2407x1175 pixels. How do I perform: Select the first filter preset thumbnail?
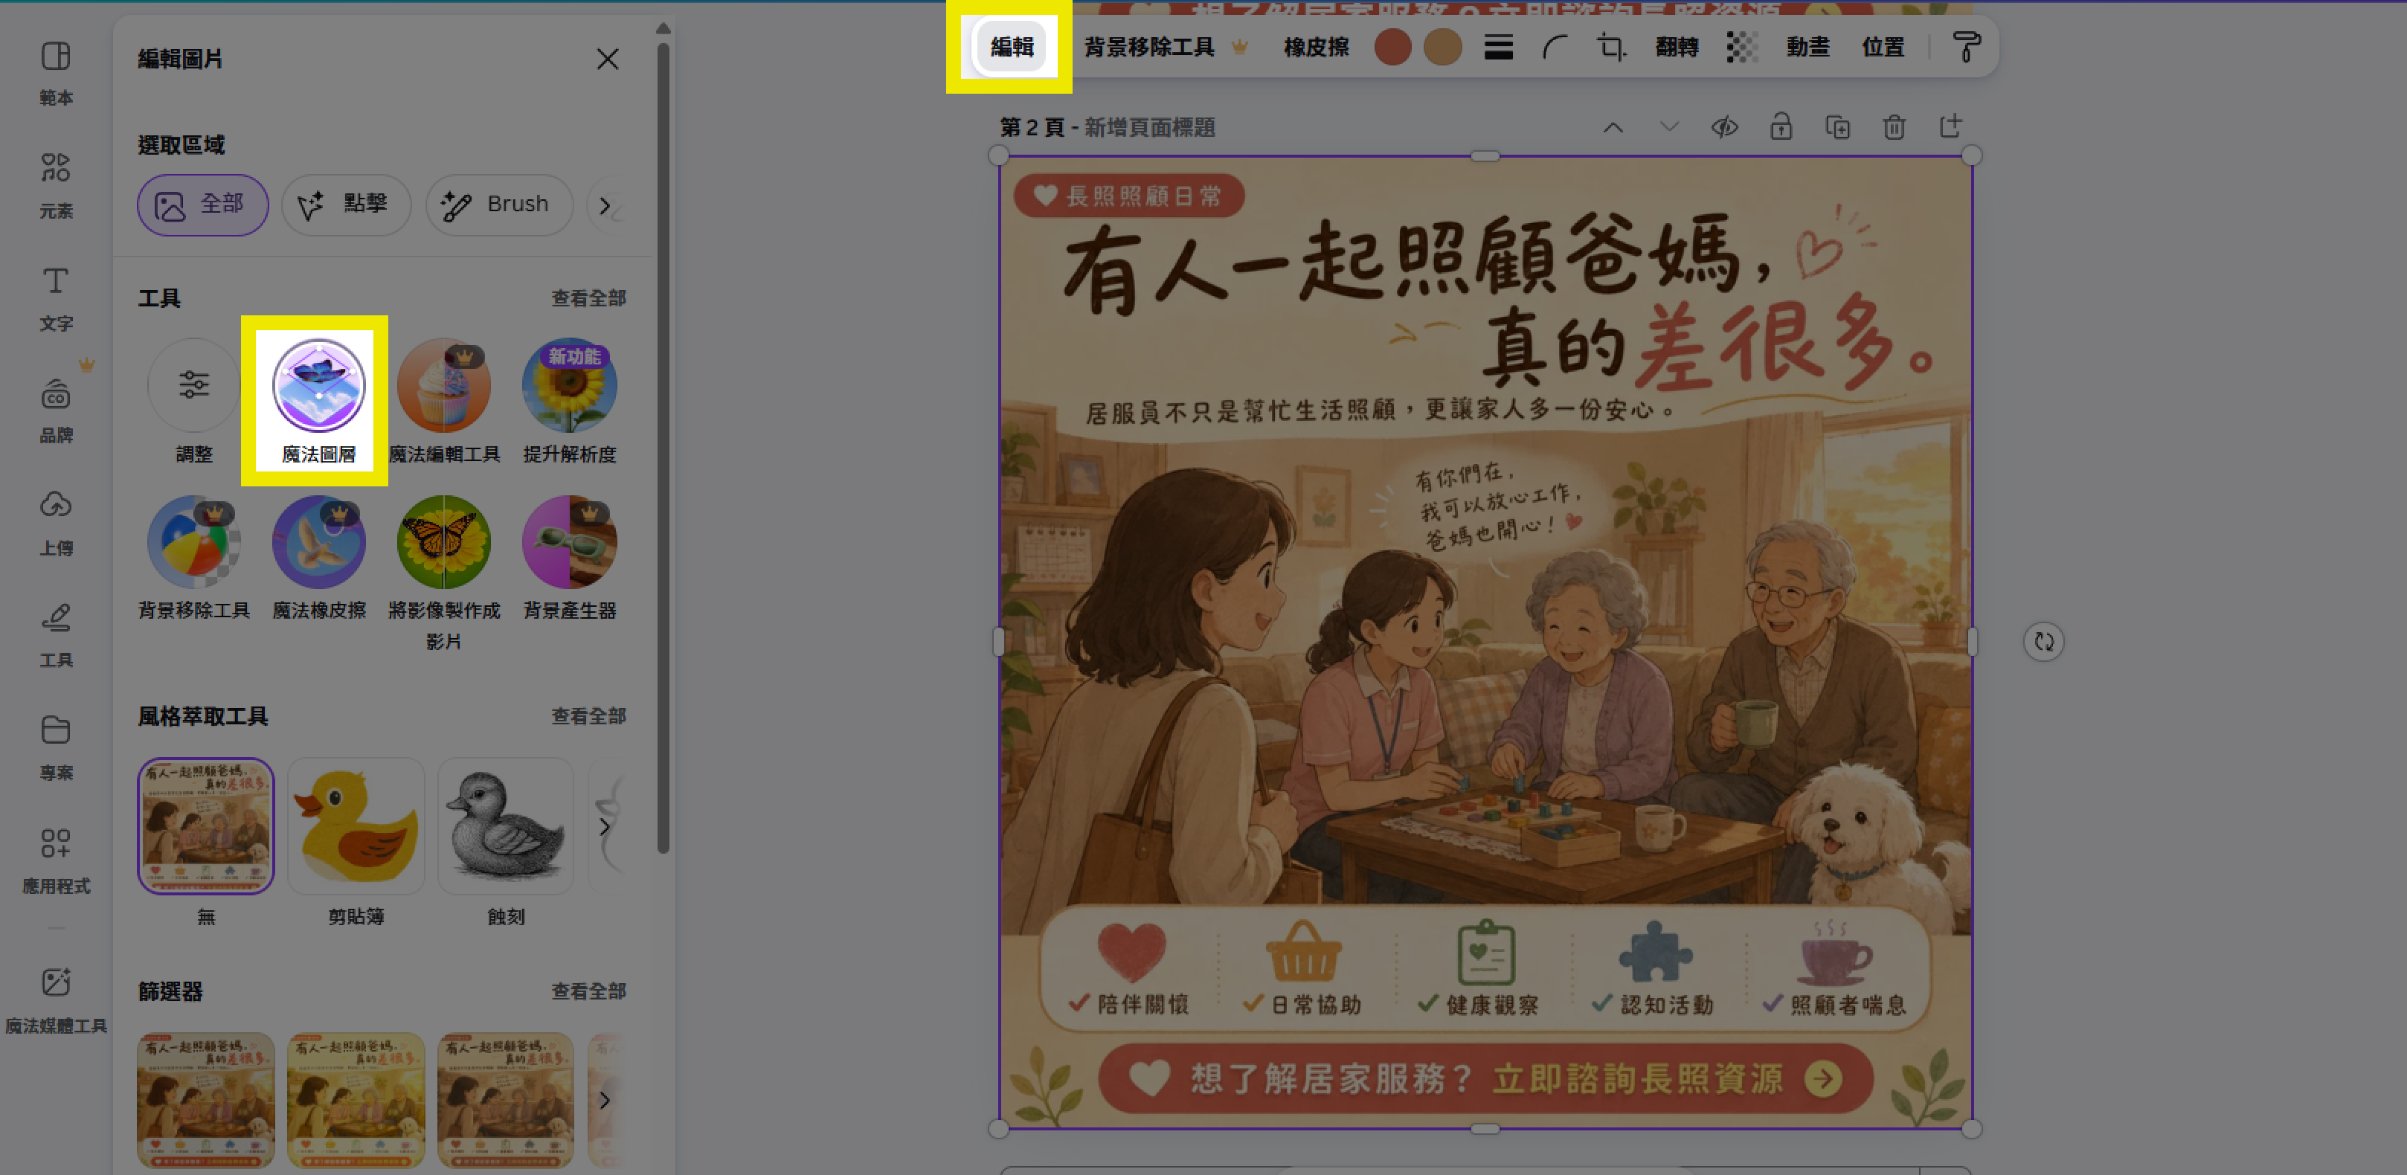coord(207,1101)
